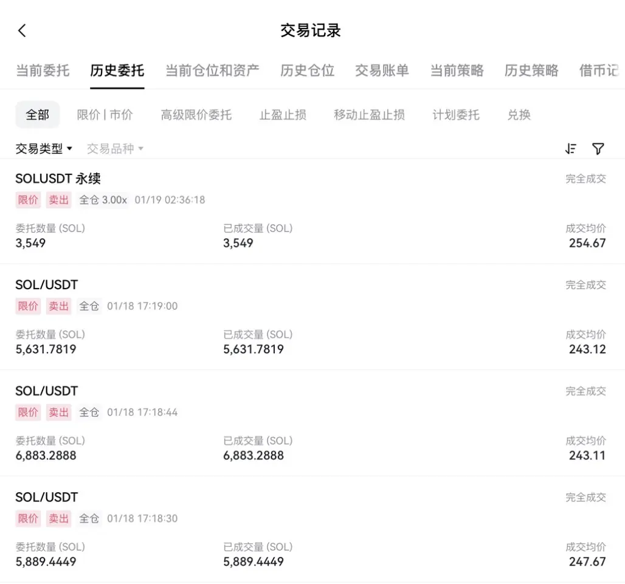
Task: Switch to the 历史仓位 tab
Action: [307, 70]
